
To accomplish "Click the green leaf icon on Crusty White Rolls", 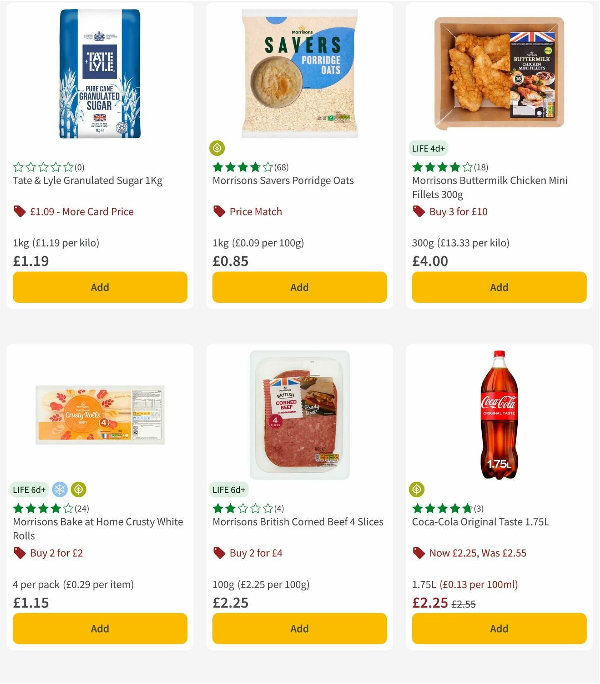I will pos(78,489).
